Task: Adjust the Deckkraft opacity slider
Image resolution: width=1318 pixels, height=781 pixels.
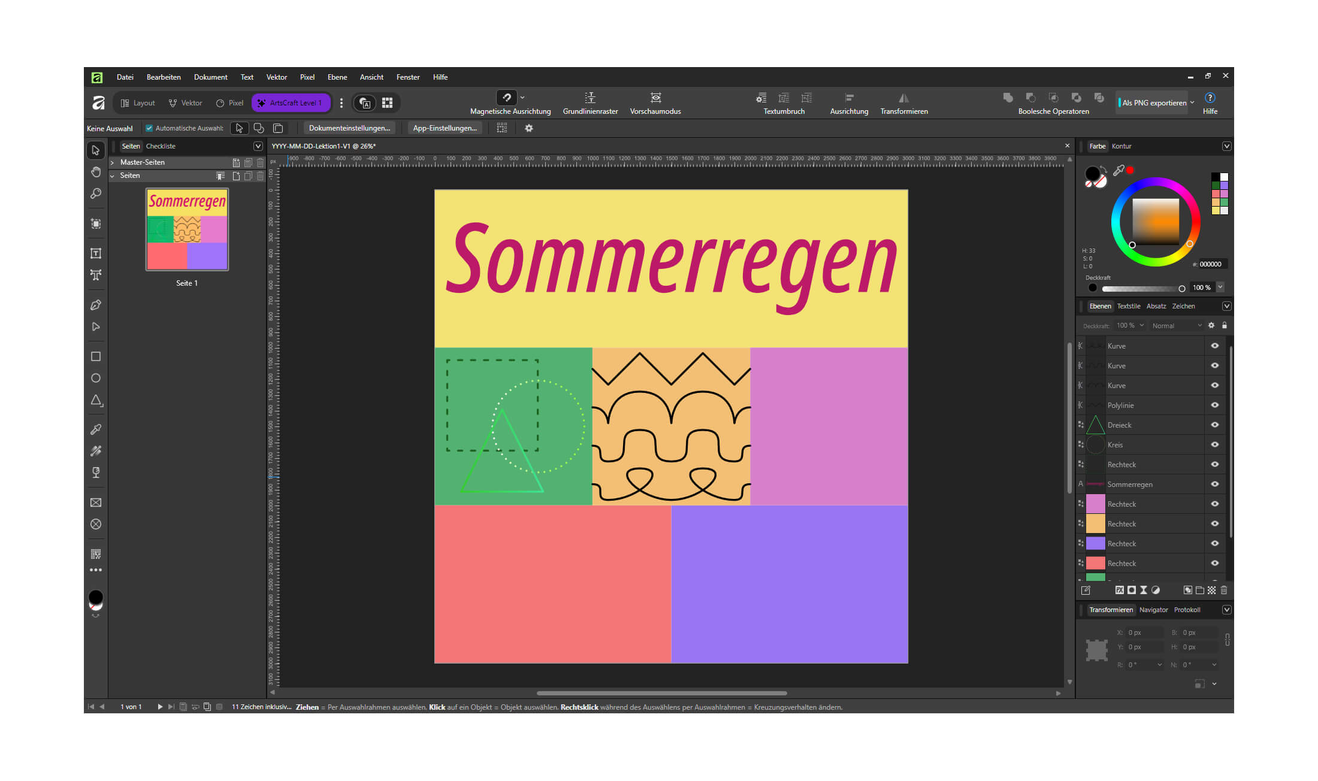Action: [1142, 288]
